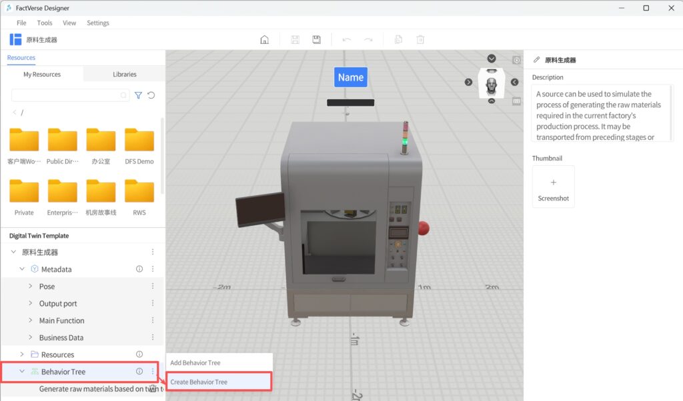
Task: Expand the Resources node in the template tree
Action: (x=22, y=354)
